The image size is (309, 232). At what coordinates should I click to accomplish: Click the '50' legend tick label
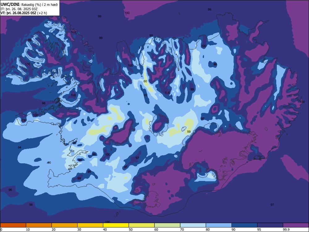[x=131, y=230]
